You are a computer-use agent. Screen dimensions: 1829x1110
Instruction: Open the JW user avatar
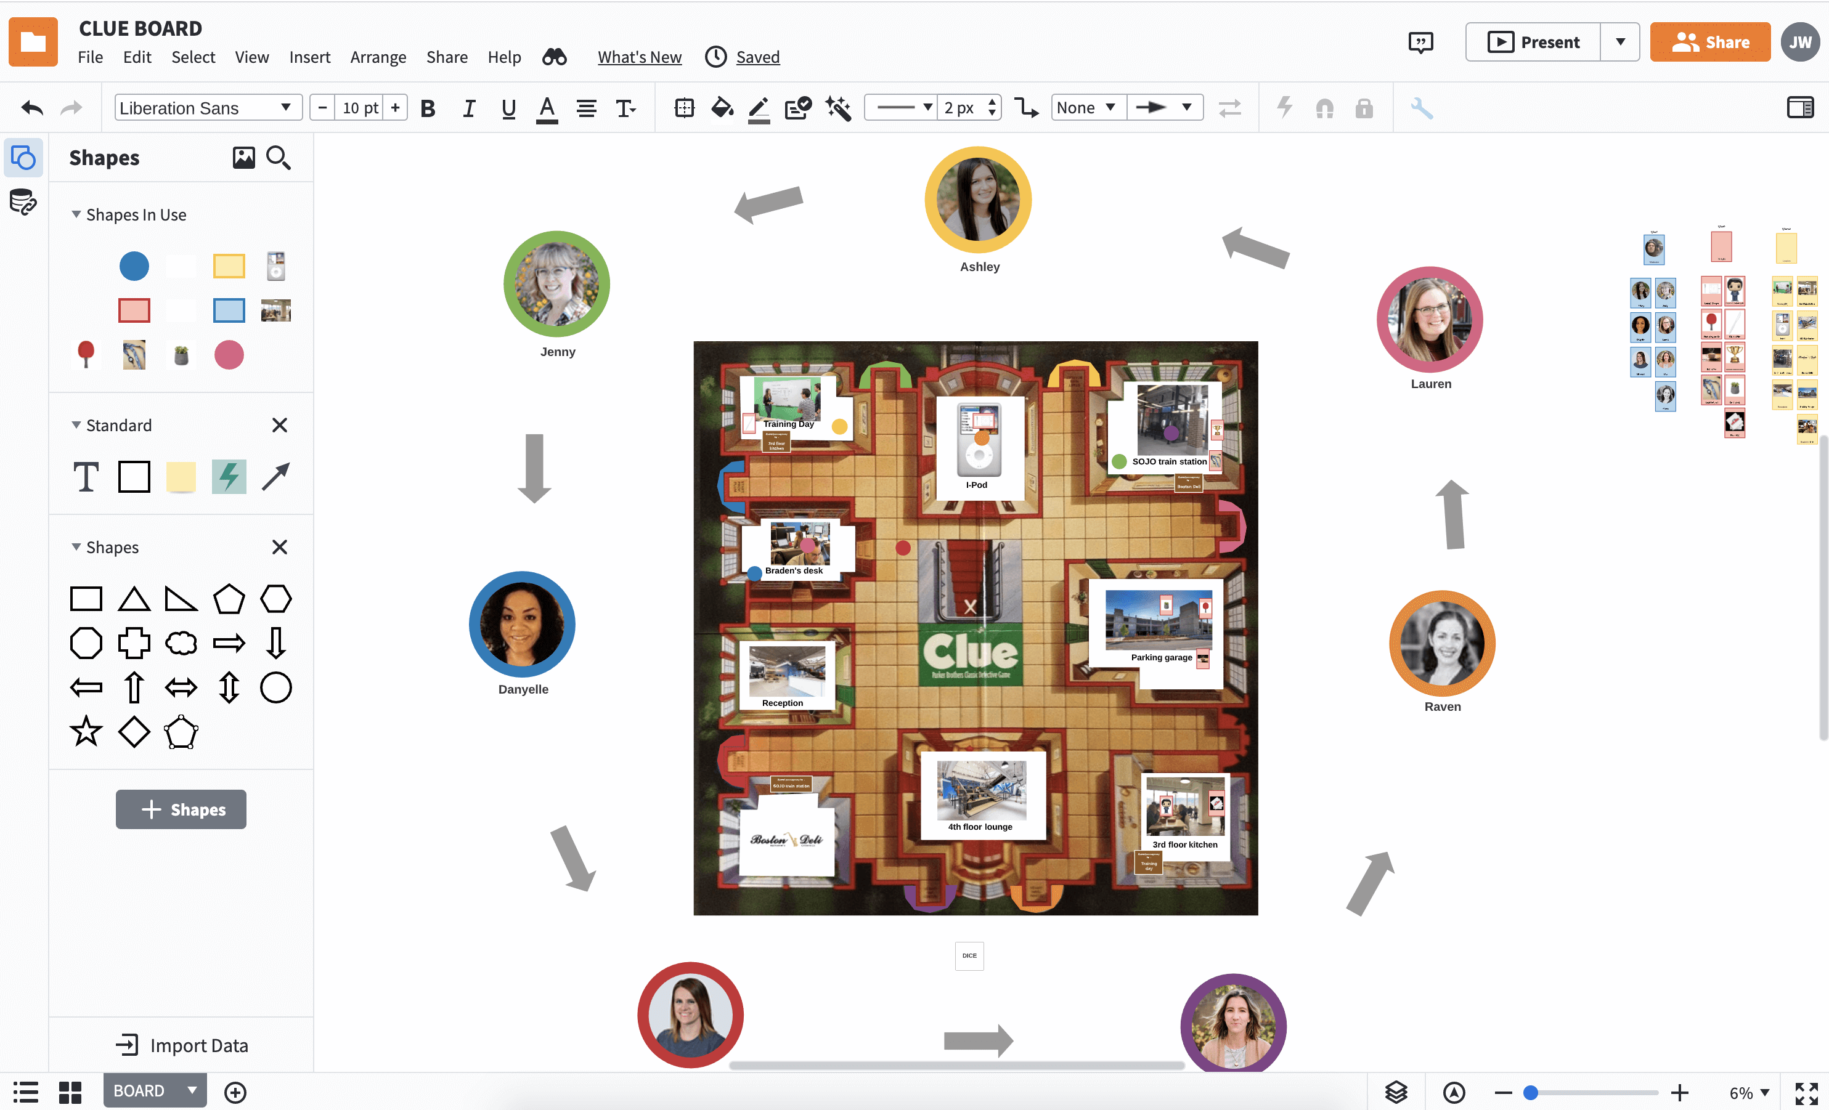tap(1801, 43)
